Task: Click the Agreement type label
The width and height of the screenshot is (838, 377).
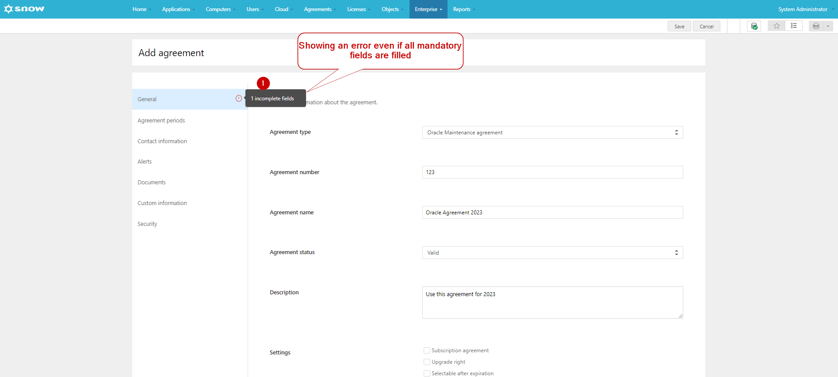Action: click(x=290, y=132)
